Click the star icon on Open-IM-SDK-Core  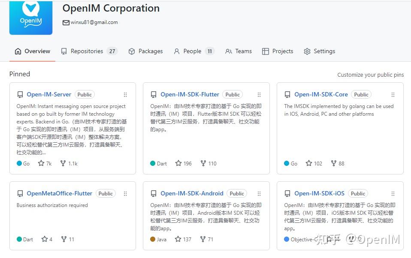tap(308, 163)
